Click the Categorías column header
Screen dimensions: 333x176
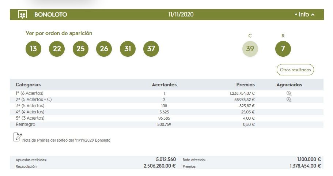(x=28, y=85)
